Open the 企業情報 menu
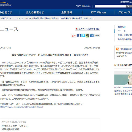The height and width of the screenshot is (132, 132). click(x=67, y=12)
